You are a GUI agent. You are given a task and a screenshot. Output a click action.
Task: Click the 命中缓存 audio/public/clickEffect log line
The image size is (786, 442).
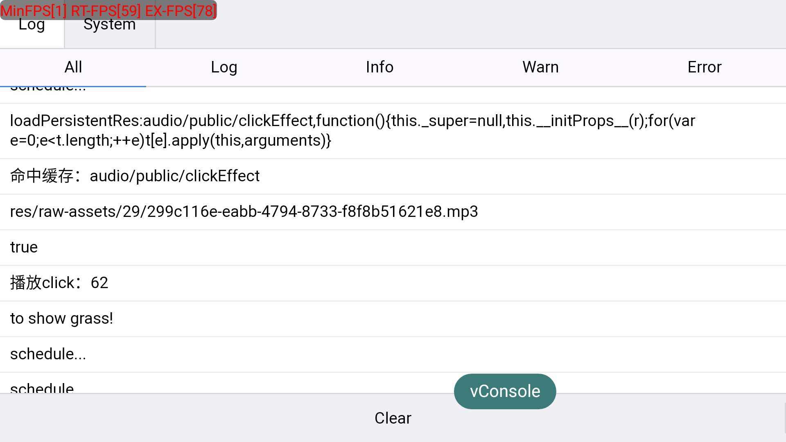pyautogui.click(x=135, y=176)
